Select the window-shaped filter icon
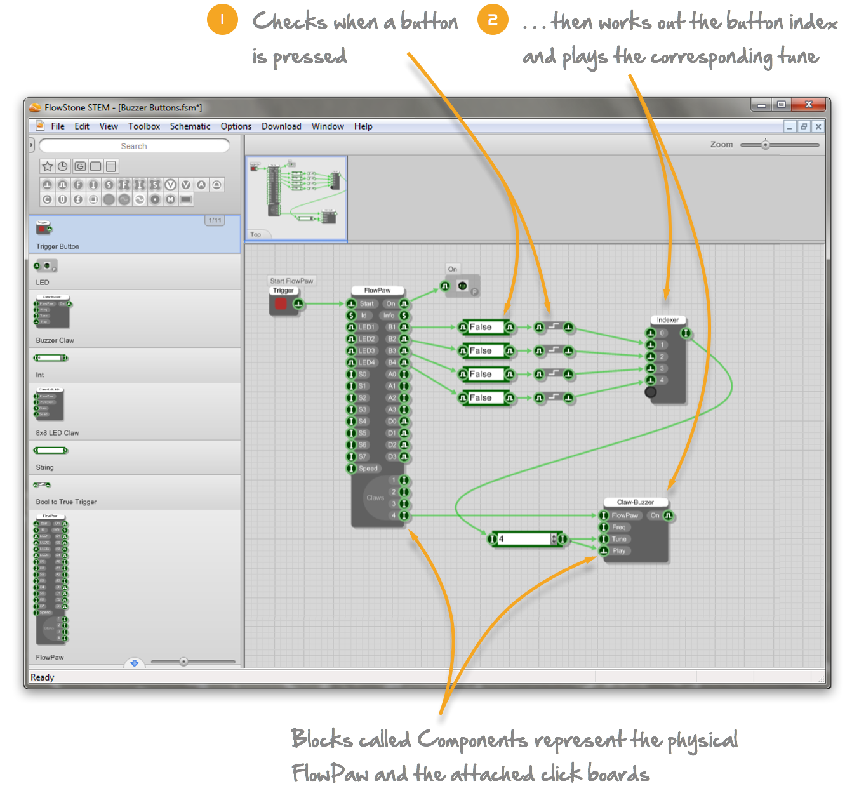The height and width of the screenshot is (798, 859). tap(111, 166)
